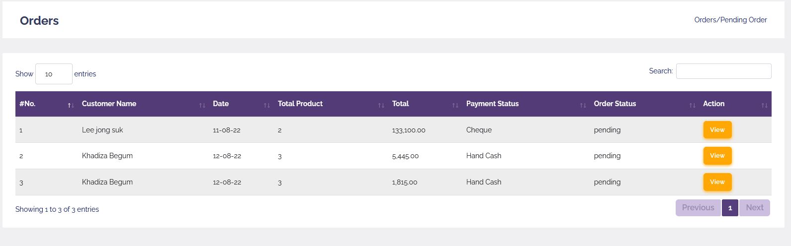Screen dimensions: 791x246
Task: Go to the Previous page
Action: click(698, 208)
